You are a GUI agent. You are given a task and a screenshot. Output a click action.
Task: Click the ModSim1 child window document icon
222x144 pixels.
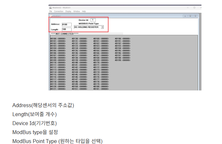point(51,16)
